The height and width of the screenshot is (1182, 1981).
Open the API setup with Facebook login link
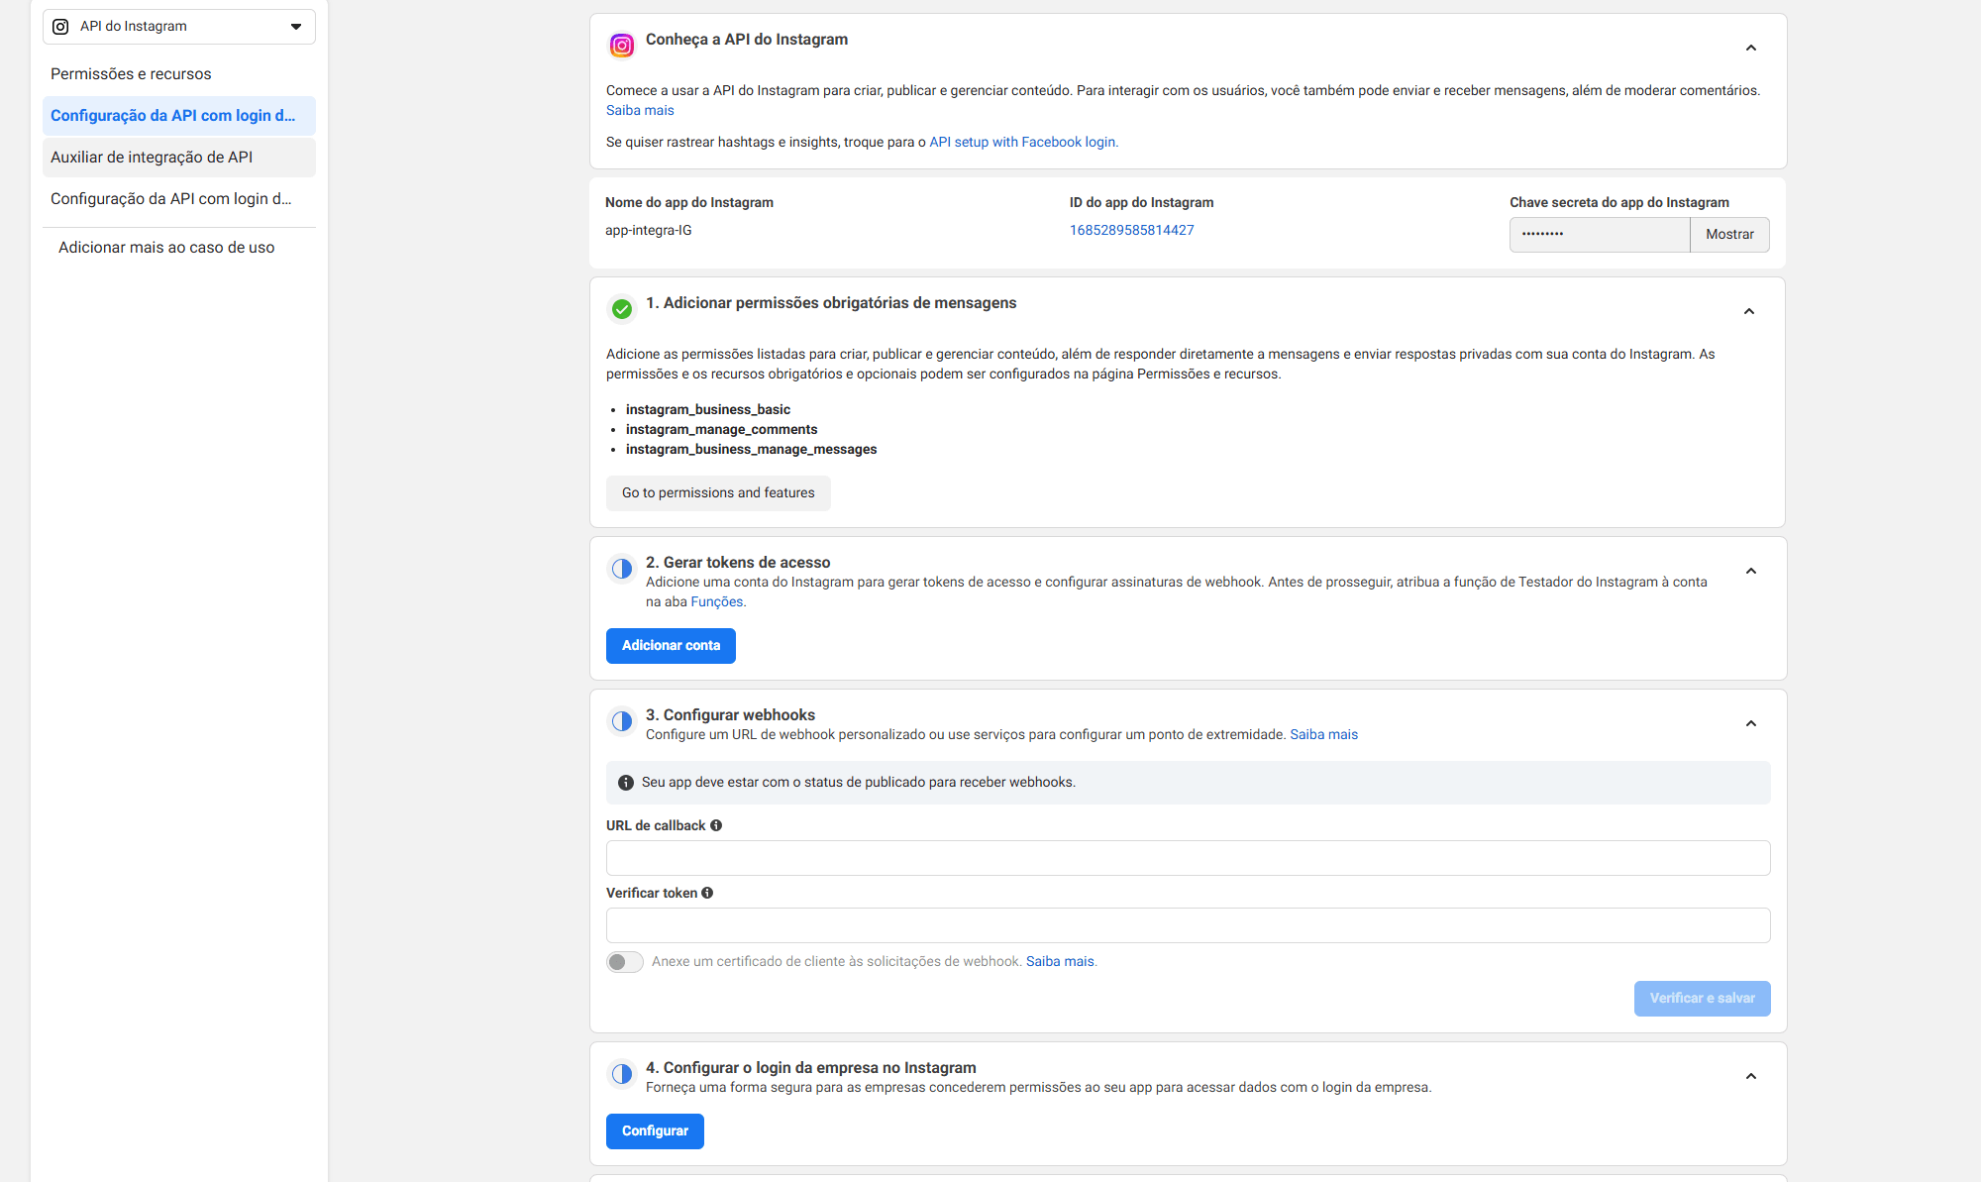1023,143
